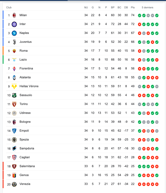The width and height of the screenshot is (166, 193).
Task: Click the Roma club crest
Action: pyautogui.click(x=14, y=51)
